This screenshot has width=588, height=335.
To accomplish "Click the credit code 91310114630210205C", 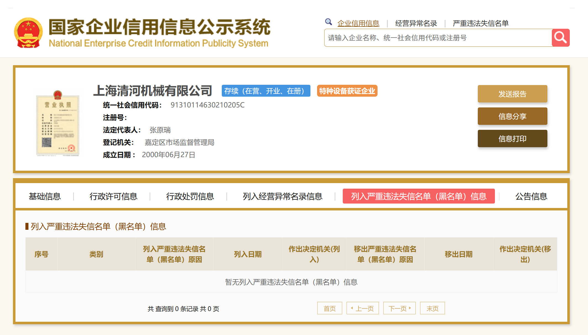I will pos(207,105).
